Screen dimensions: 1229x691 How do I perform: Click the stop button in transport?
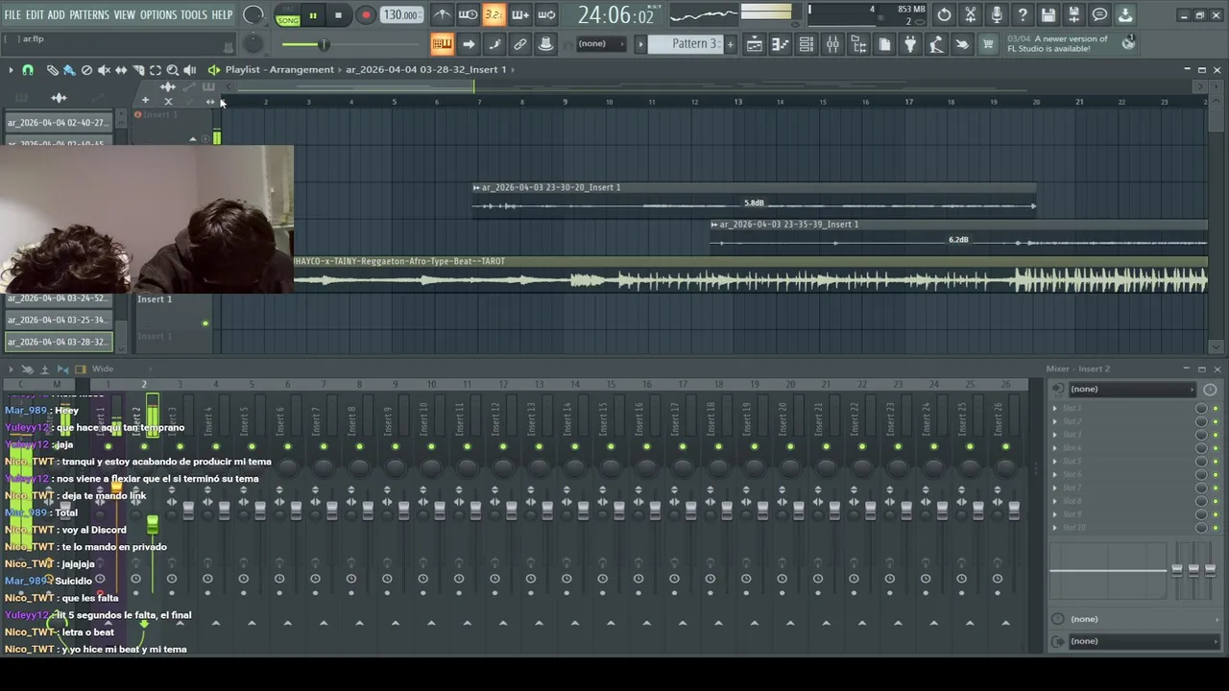tap(338, 15)
